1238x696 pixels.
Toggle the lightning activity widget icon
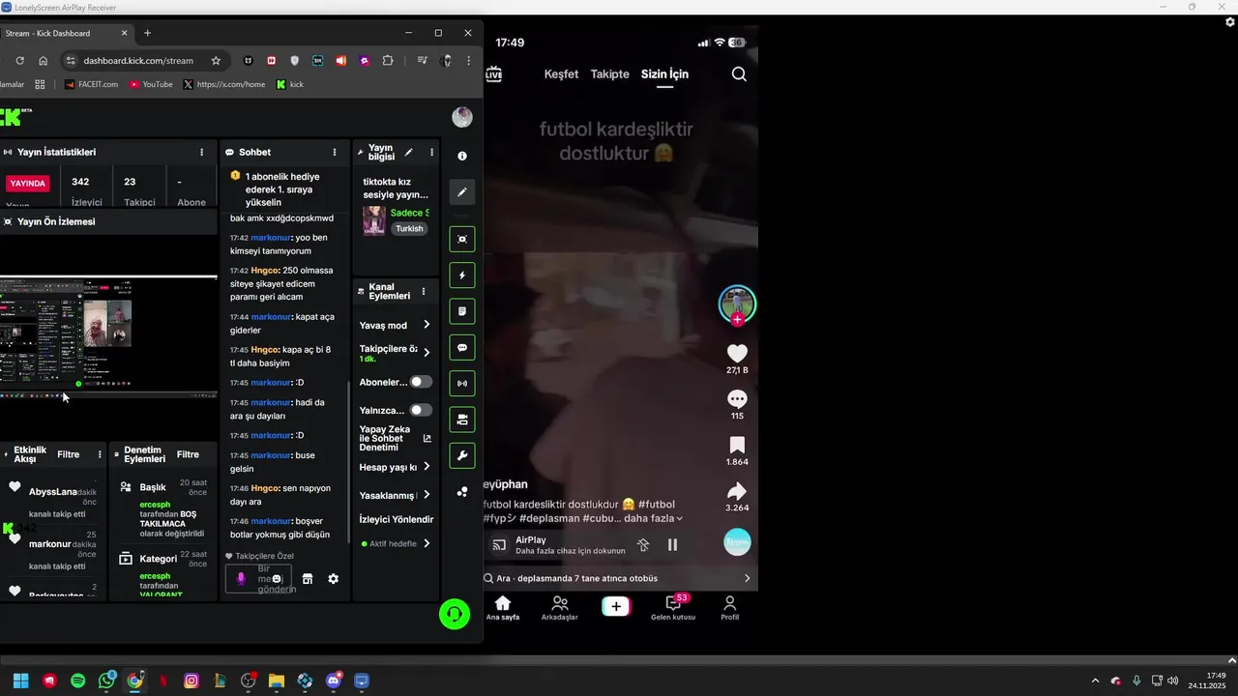pos(462,275)
